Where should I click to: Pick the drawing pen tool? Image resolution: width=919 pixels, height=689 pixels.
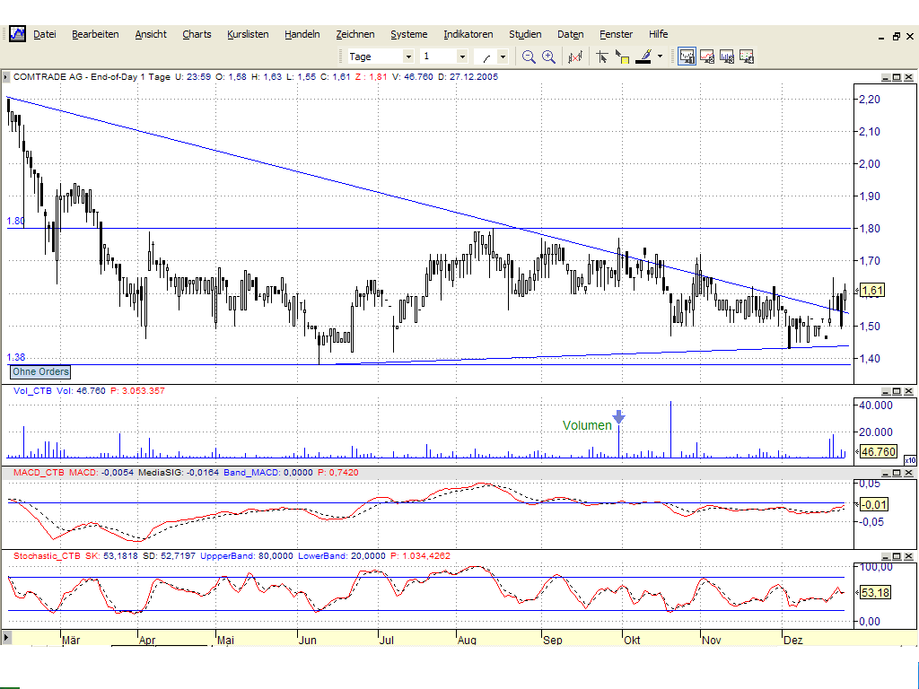[x=644, y=56]
